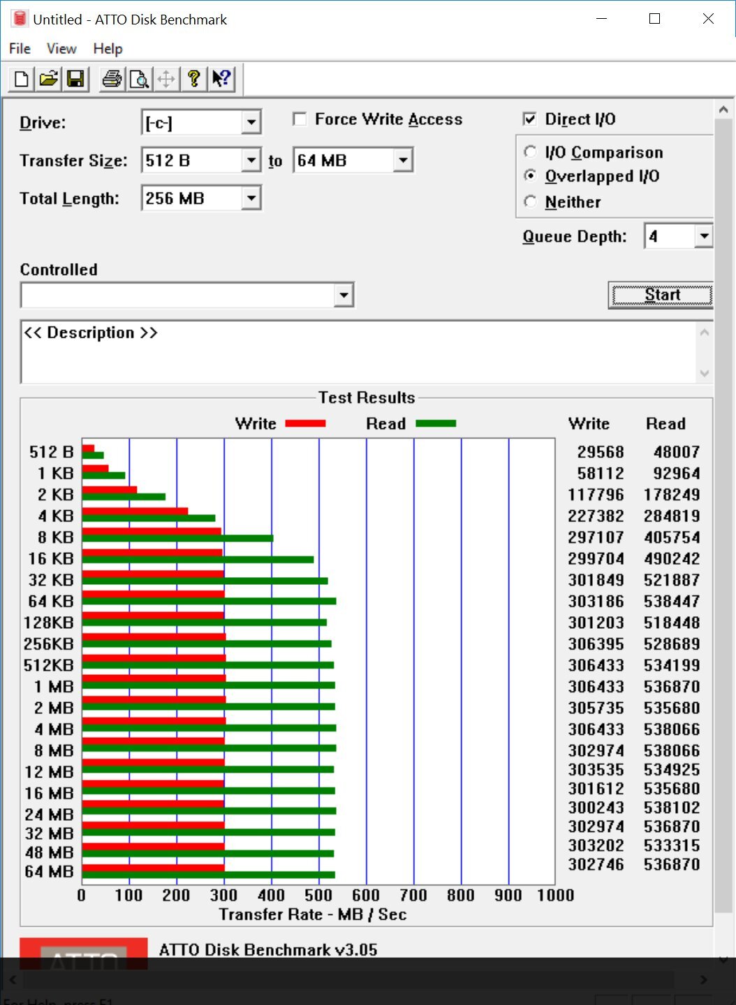
Task: Enable Force Write Access checkbox
Action: click(300, 119)
